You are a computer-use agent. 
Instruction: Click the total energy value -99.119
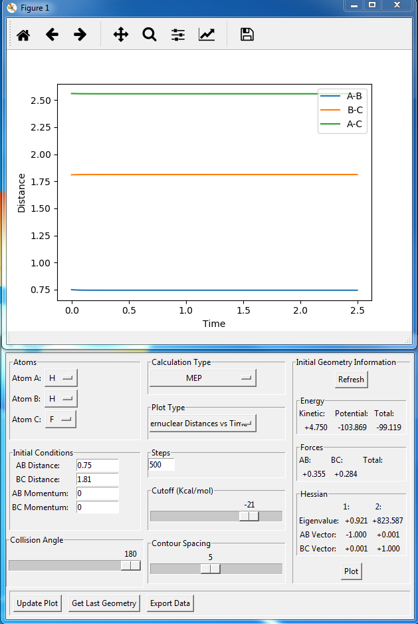388,428
